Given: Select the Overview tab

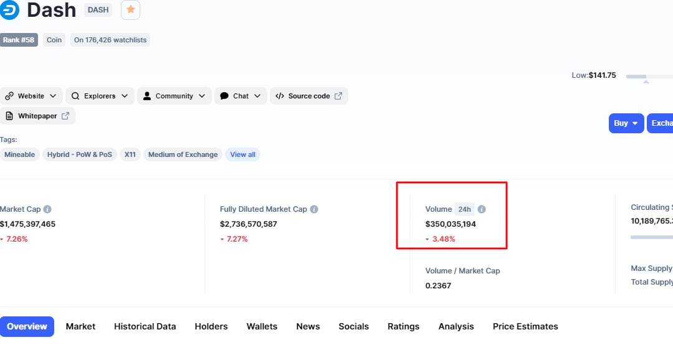Looking at the screenshot, I should pyautogui.click(x=27, y=326).
